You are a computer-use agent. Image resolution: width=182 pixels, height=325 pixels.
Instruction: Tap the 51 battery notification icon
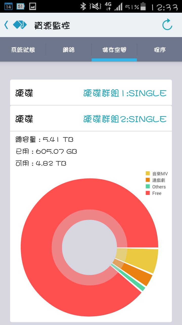(x=20, y=6)
